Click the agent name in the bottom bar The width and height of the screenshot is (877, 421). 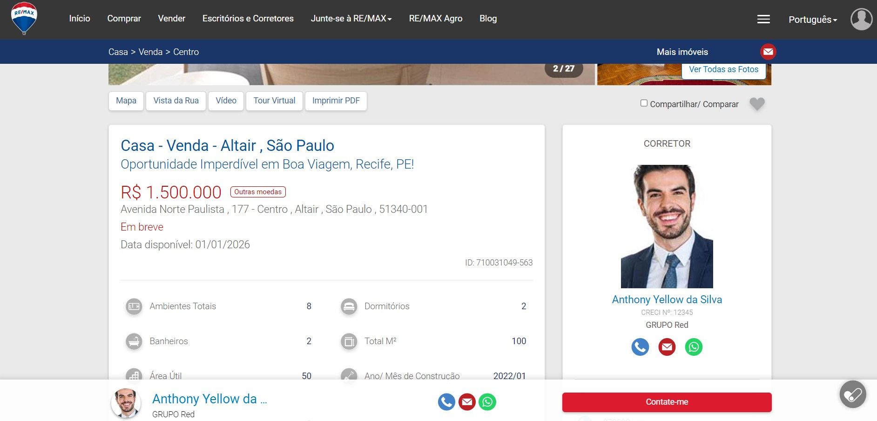(x=209, y=399)
